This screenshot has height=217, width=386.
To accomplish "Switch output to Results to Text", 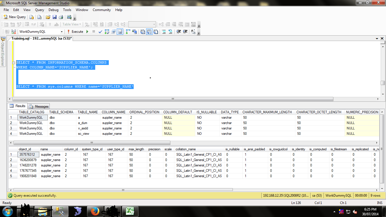I will point(143,32).
